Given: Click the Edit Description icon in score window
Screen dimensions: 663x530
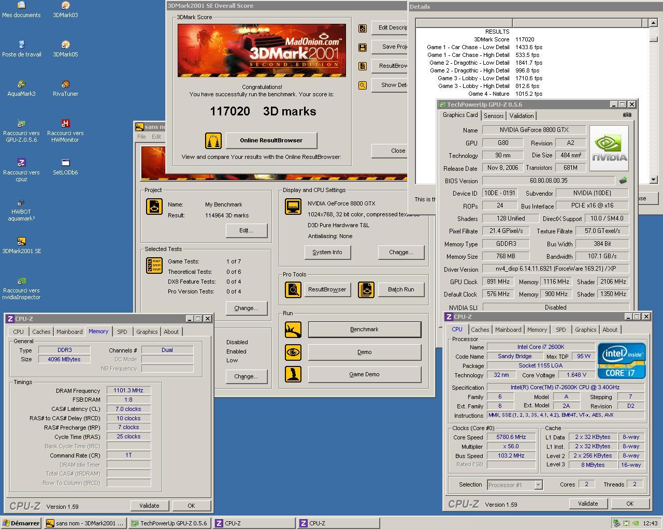Looking at the screenshot, I should coord(363,28).
